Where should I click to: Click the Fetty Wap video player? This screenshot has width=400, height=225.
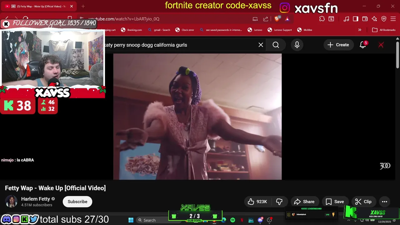pos(197,117)
